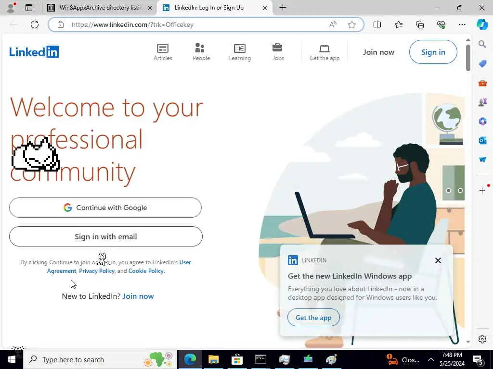Click Get the app laptop icon in the page header
This screenshot has width=493, height=369.
coord(324,52)
